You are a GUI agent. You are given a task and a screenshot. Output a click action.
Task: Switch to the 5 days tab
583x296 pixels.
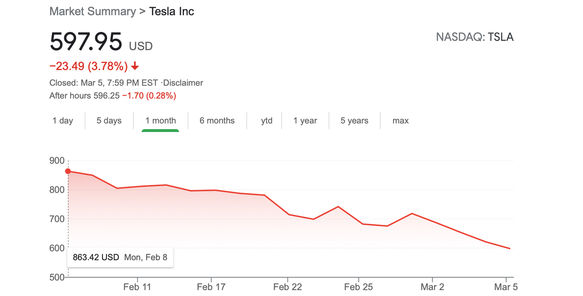coord(109,121)
